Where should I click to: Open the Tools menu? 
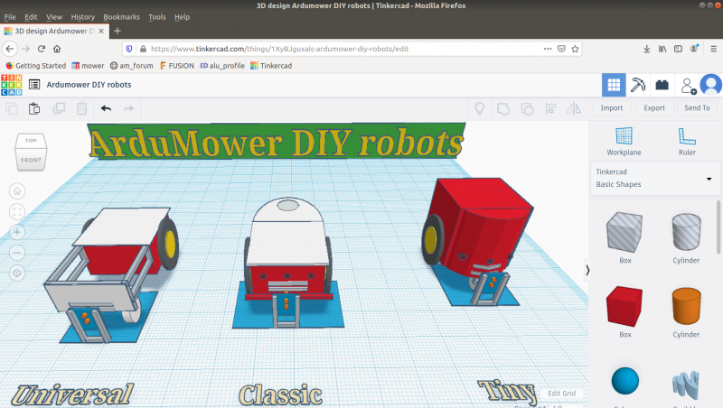coord(156,17)
